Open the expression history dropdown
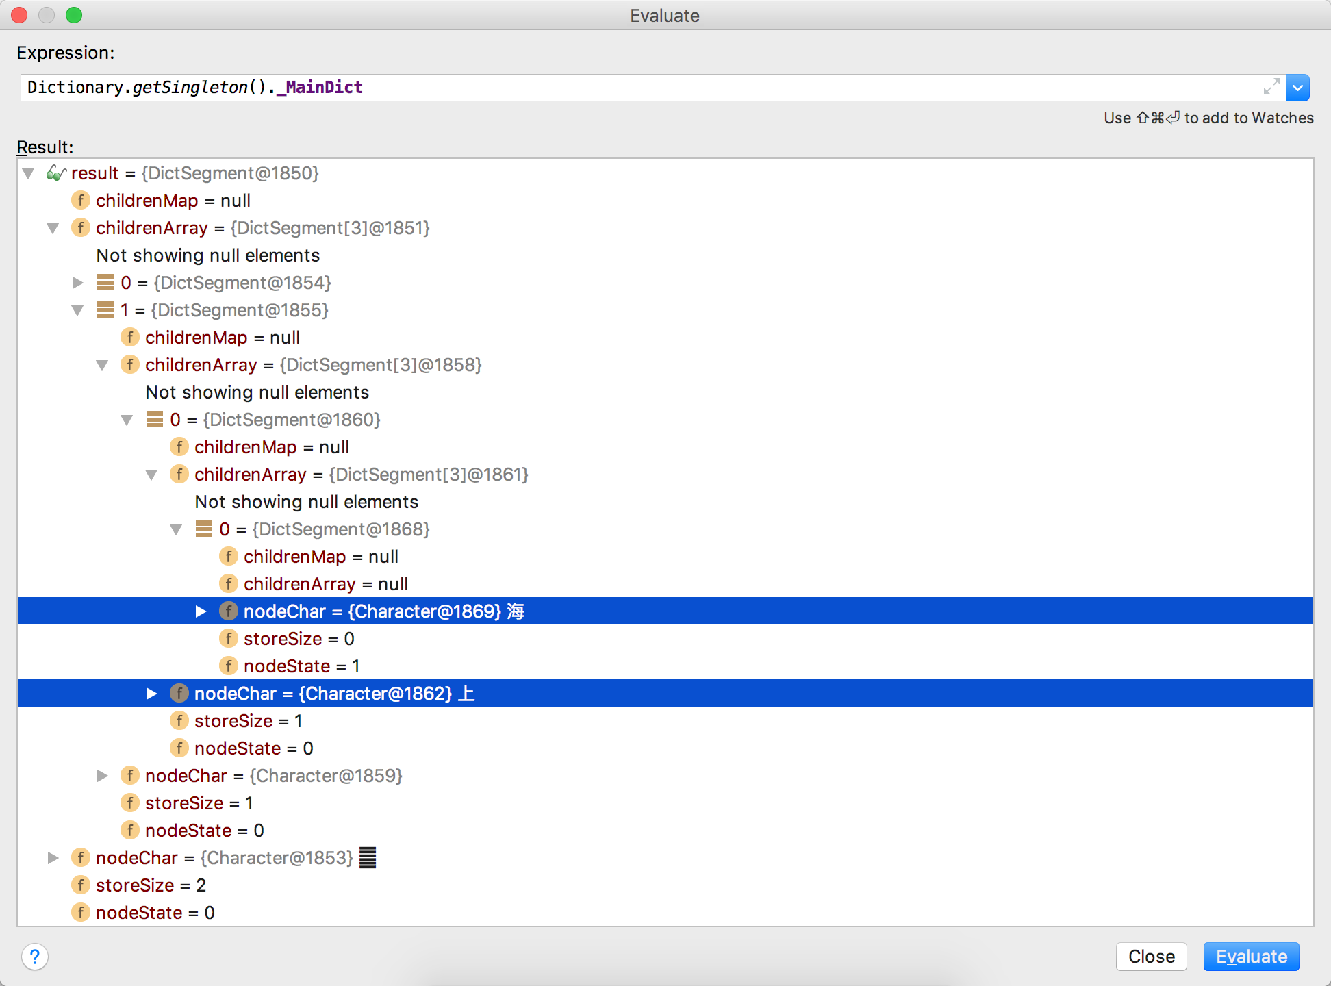Screen dimensions: 1331x986 [1297, 88]
